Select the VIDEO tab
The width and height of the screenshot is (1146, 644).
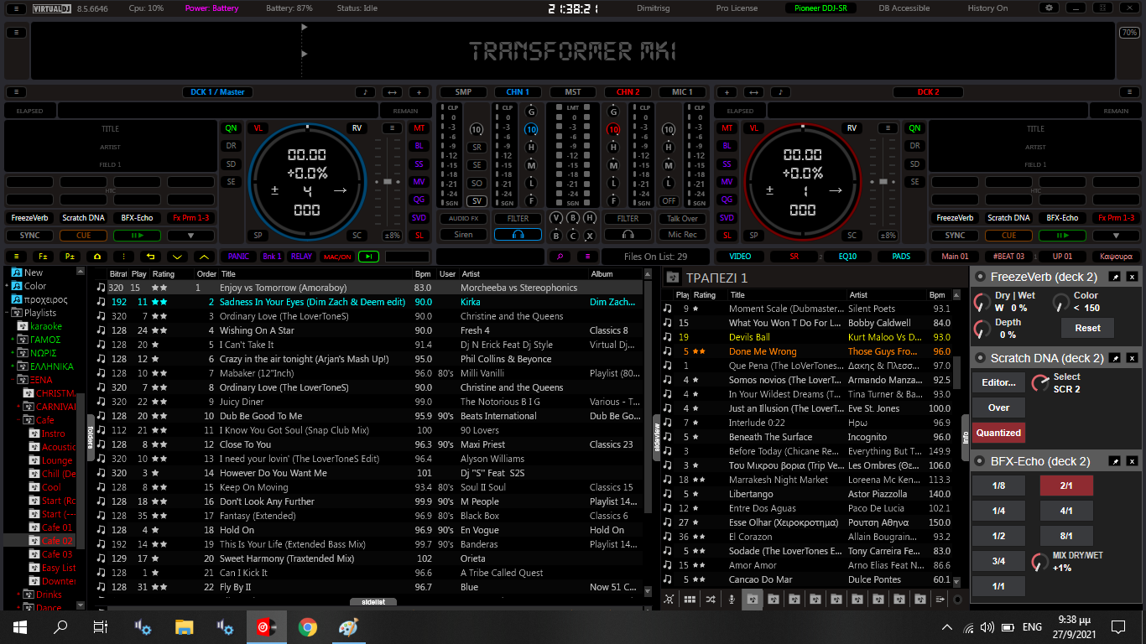click(x=740, y=257)
